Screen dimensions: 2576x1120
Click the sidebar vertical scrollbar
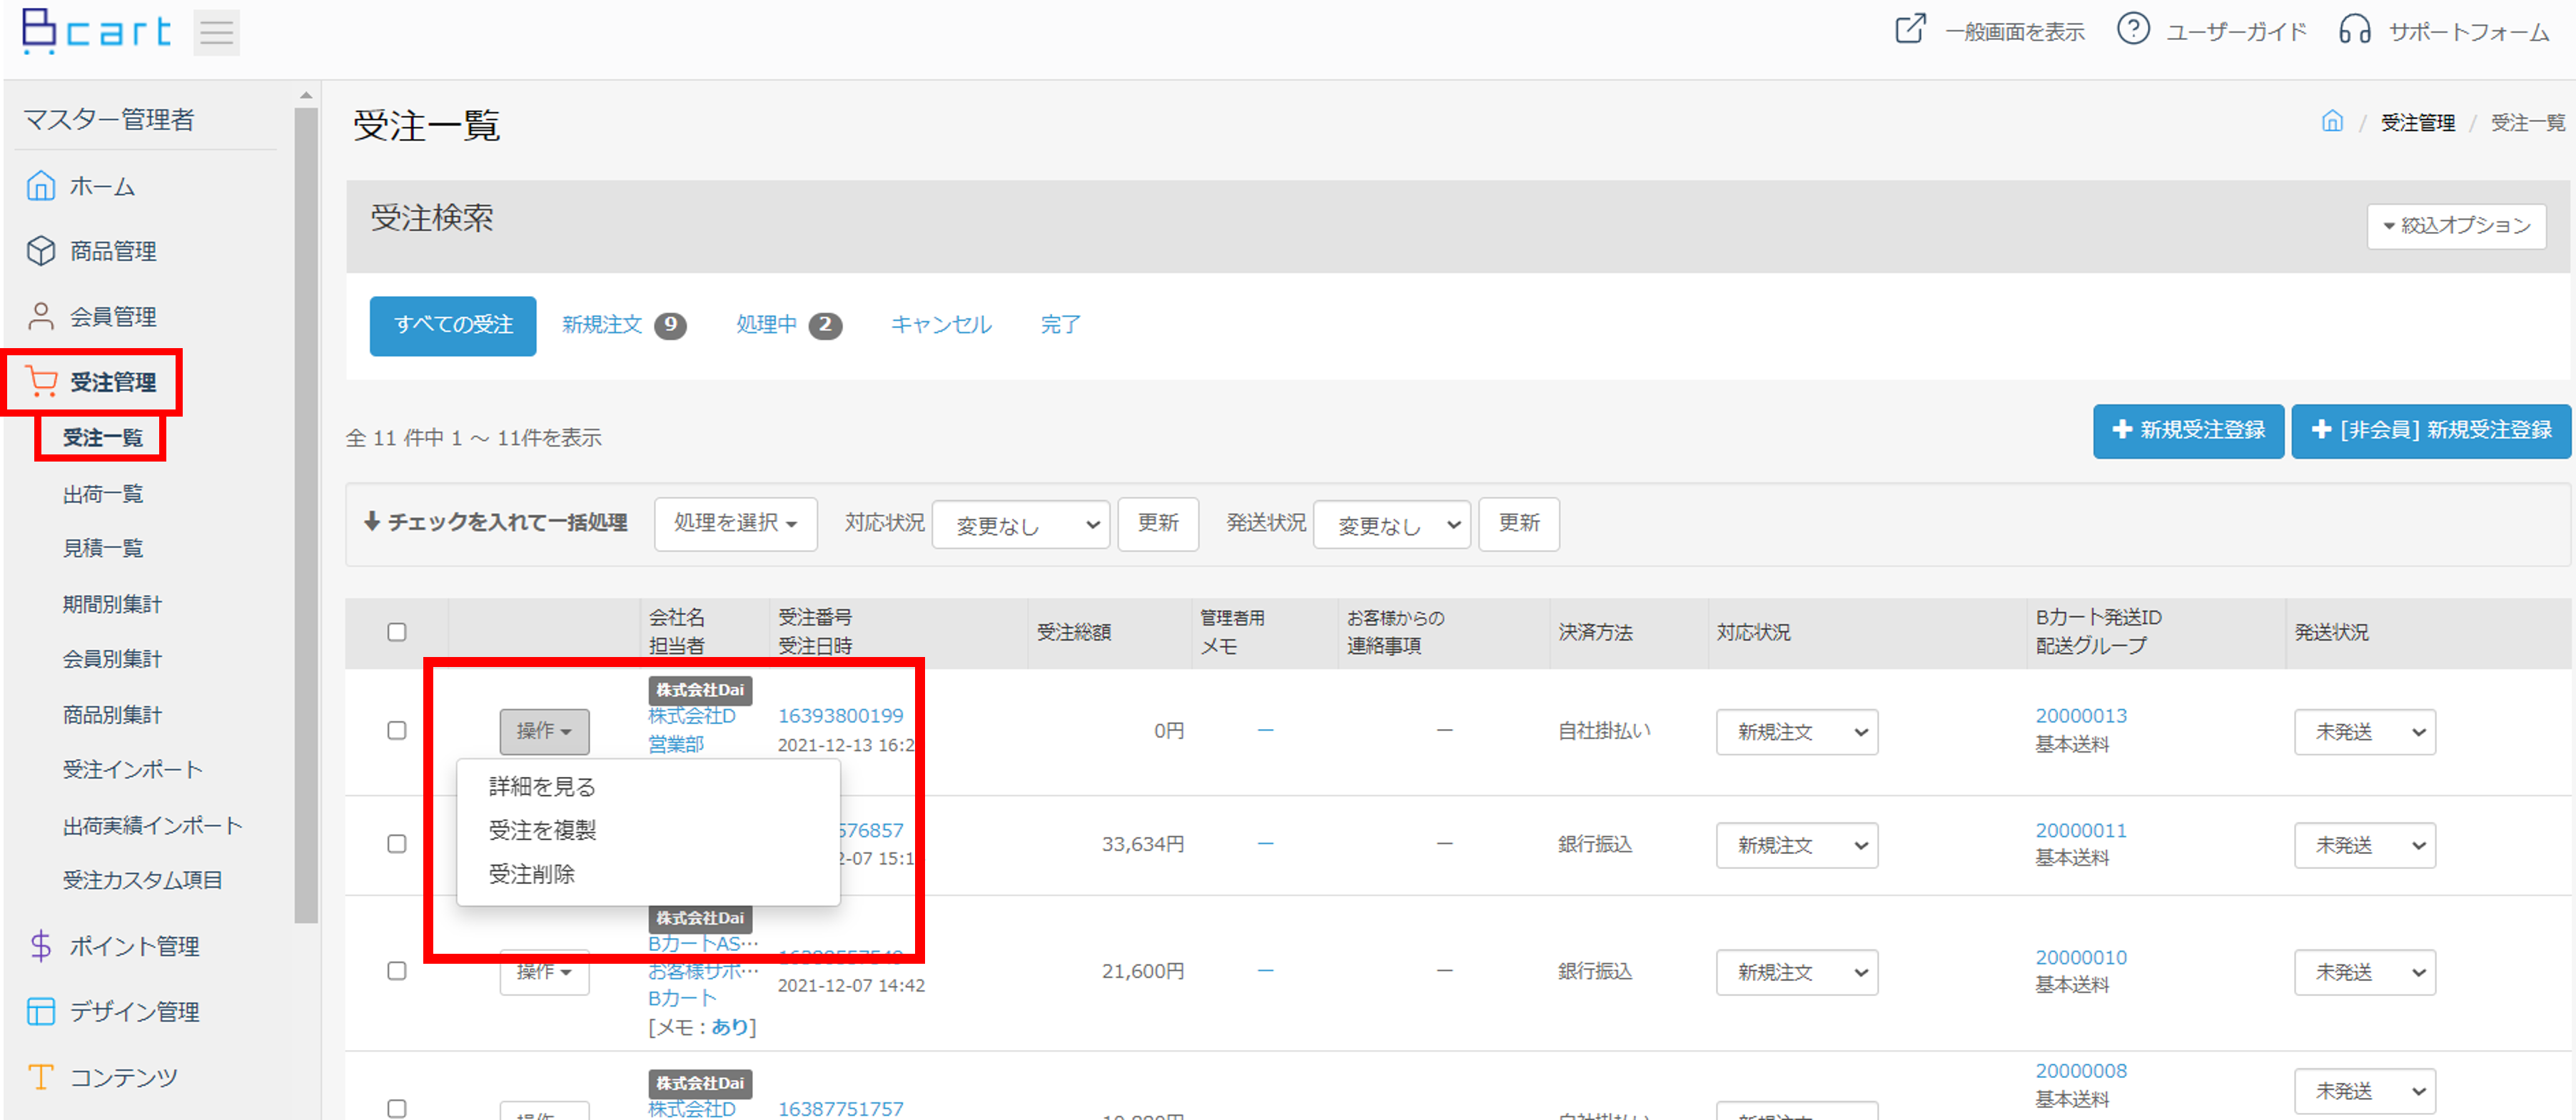coord(306,514)
